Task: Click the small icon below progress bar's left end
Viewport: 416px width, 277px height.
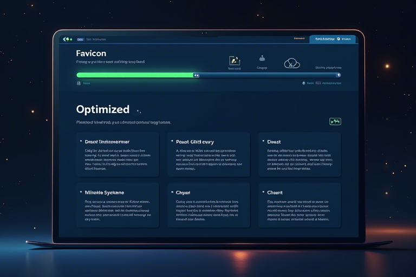Action: 79,83
